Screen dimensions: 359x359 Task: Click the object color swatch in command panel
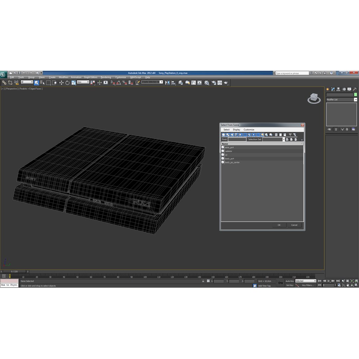355,94
